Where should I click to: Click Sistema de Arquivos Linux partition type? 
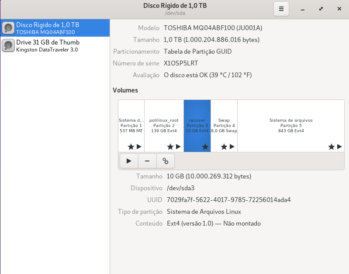pos(204,212)
